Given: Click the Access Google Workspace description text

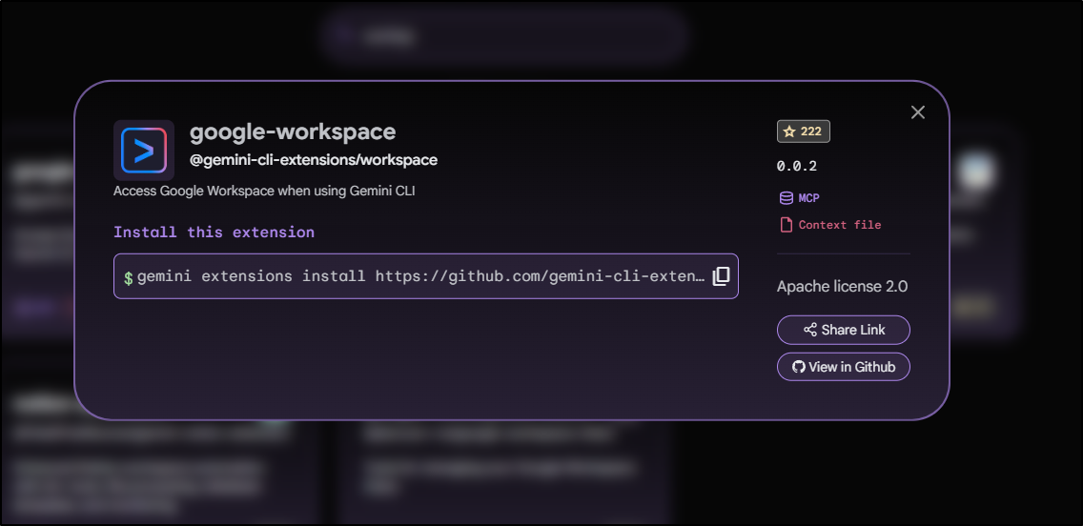Looking at the screenshot, I should point(264,191).
